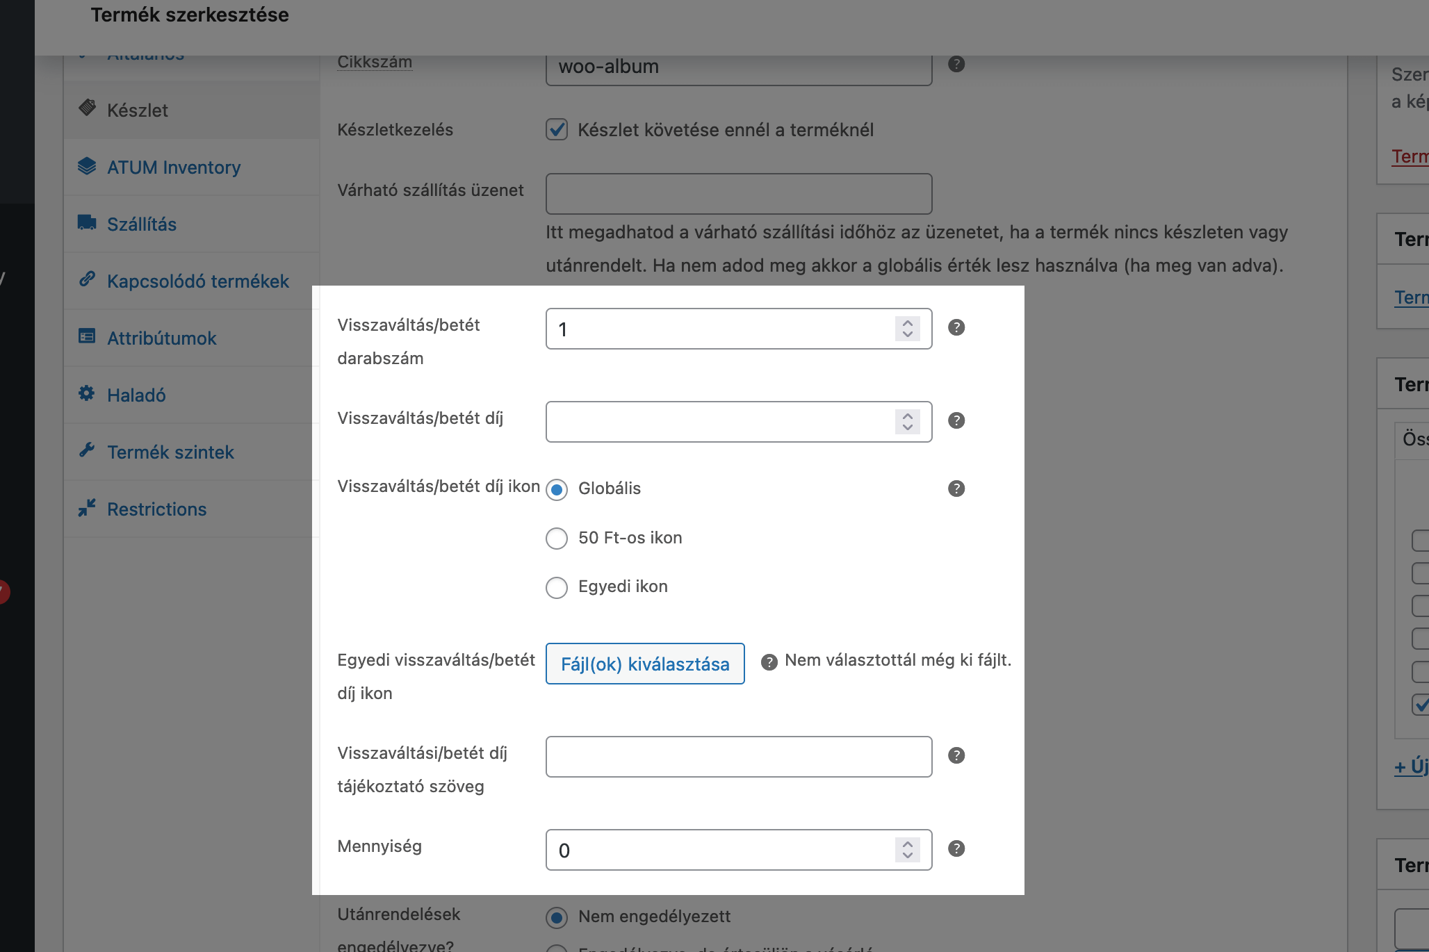Select the Attribútumok tab
Screen dimensions: 1429x952
pos(192,338)
